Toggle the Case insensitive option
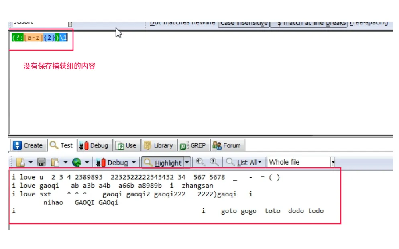399x249 pixels. pos(244,24)
